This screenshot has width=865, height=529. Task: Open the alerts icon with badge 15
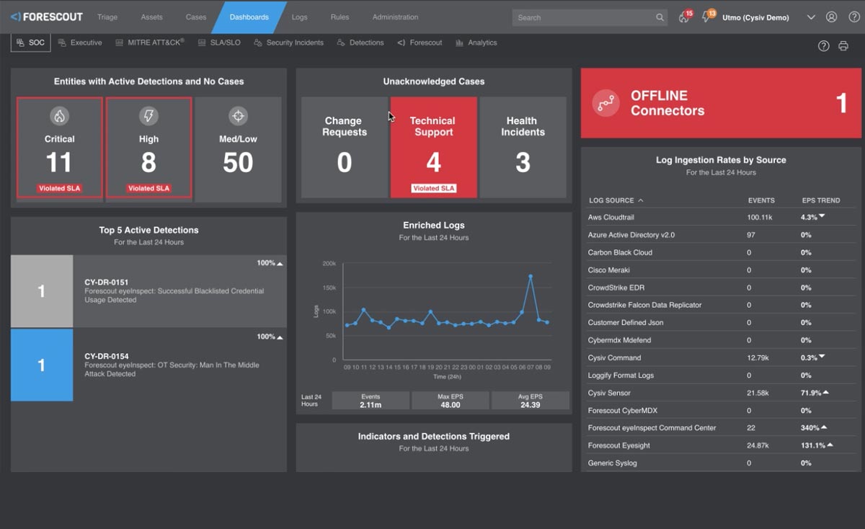coord(684,17)
